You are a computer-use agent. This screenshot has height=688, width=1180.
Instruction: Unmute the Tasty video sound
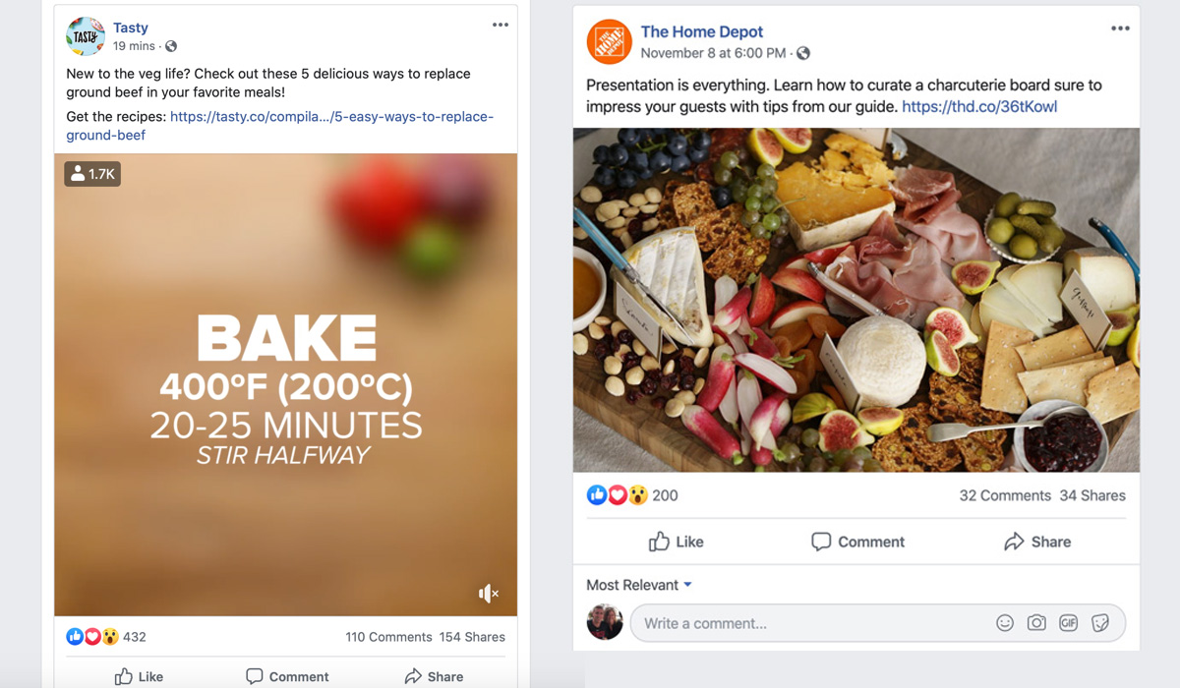click(489, 593)
